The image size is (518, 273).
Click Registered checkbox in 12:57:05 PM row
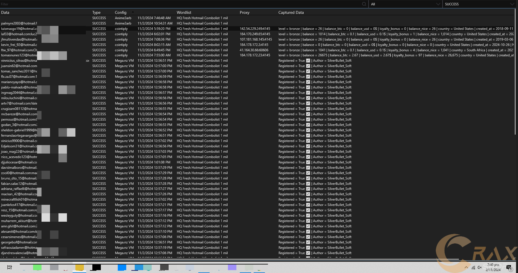pyautogui.click(x=308, y=157)
